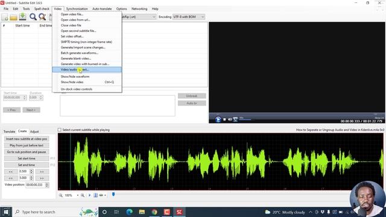The image size is (386, 217).
Task: Open File Explorer from the taskbar
Action: pos(142,212)
